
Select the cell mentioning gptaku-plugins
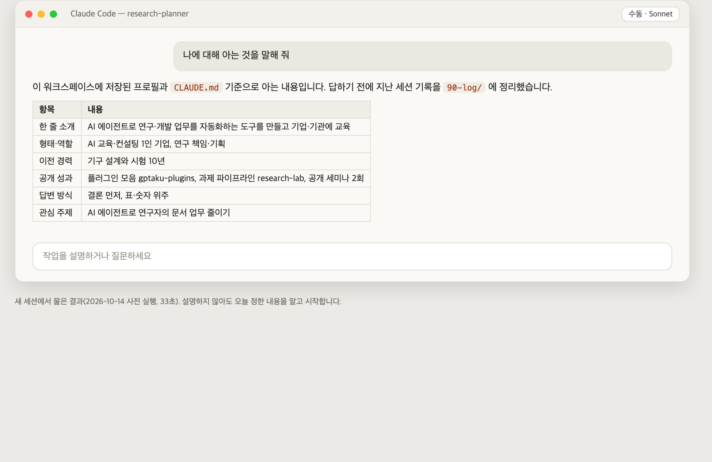point(226,179)
